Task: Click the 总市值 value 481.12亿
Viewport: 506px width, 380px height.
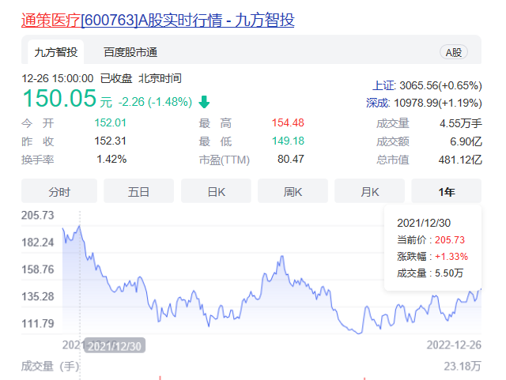Action: tap(460, 160)
